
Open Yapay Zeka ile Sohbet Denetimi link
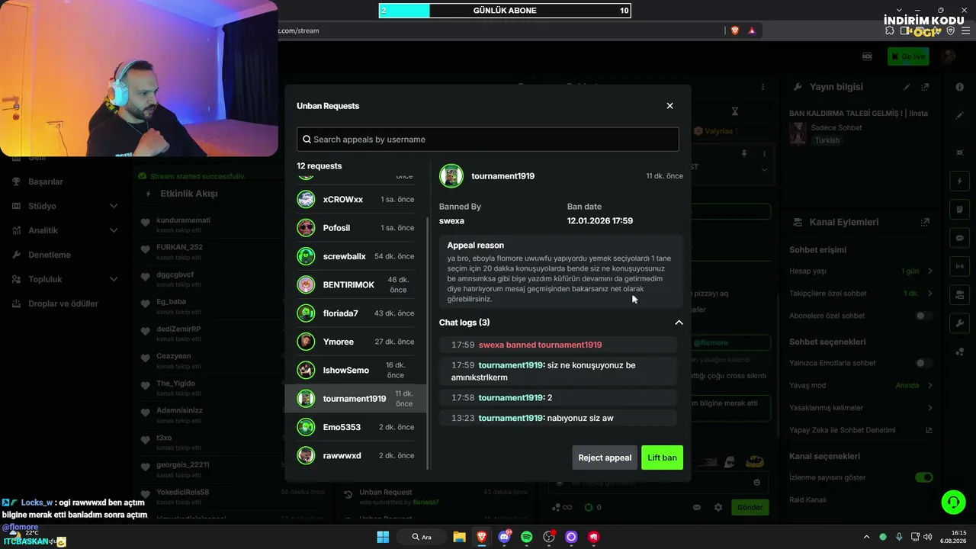pyautogui.click(x=861, y=430)
